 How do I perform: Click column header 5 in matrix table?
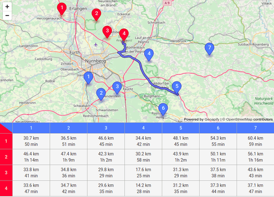tap(181, 128)
